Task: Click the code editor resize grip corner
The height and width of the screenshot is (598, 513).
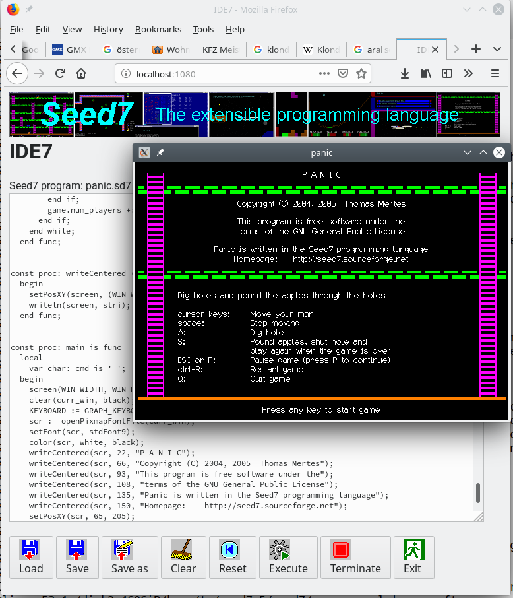Action: [479, 517]
